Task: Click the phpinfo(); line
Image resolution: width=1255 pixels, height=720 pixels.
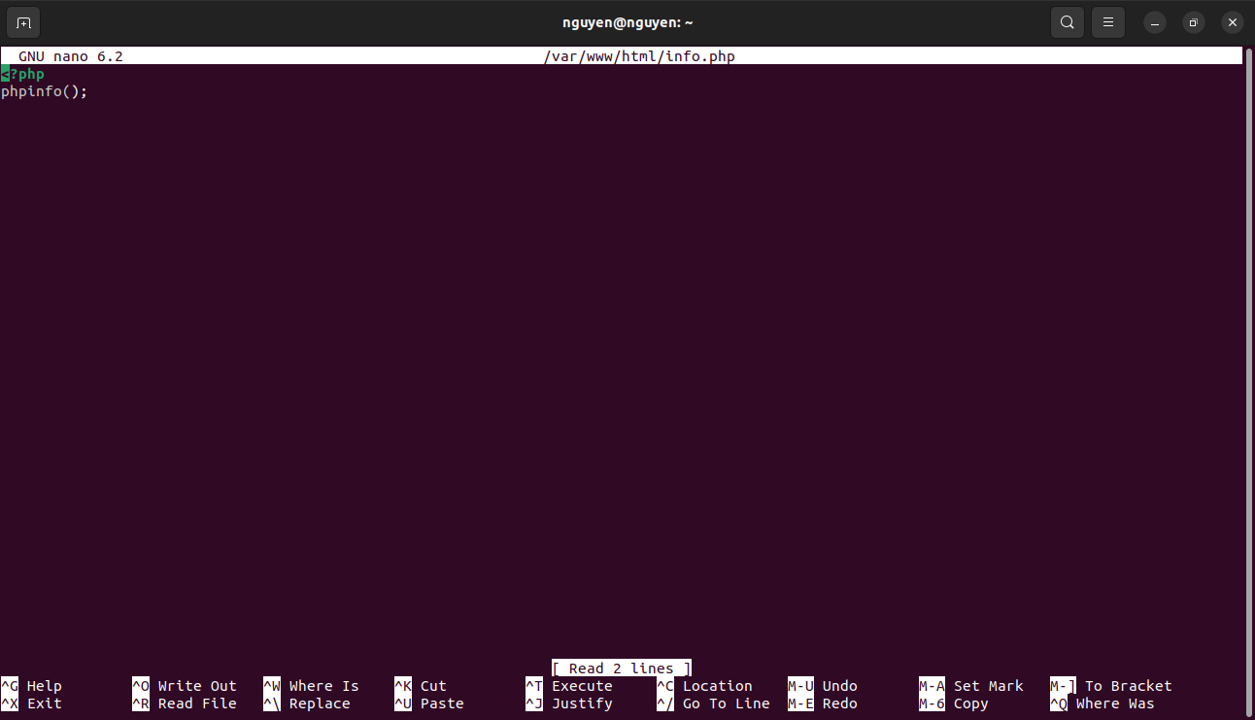Action: [x=45, y=91]
